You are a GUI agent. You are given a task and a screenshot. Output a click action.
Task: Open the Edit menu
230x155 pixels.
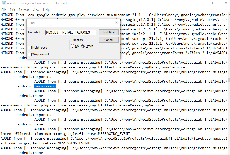coord(12,10)
